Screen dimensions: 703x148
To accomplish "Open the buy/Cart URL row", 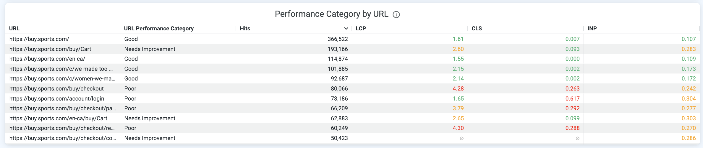I will (x=50, y=49).
